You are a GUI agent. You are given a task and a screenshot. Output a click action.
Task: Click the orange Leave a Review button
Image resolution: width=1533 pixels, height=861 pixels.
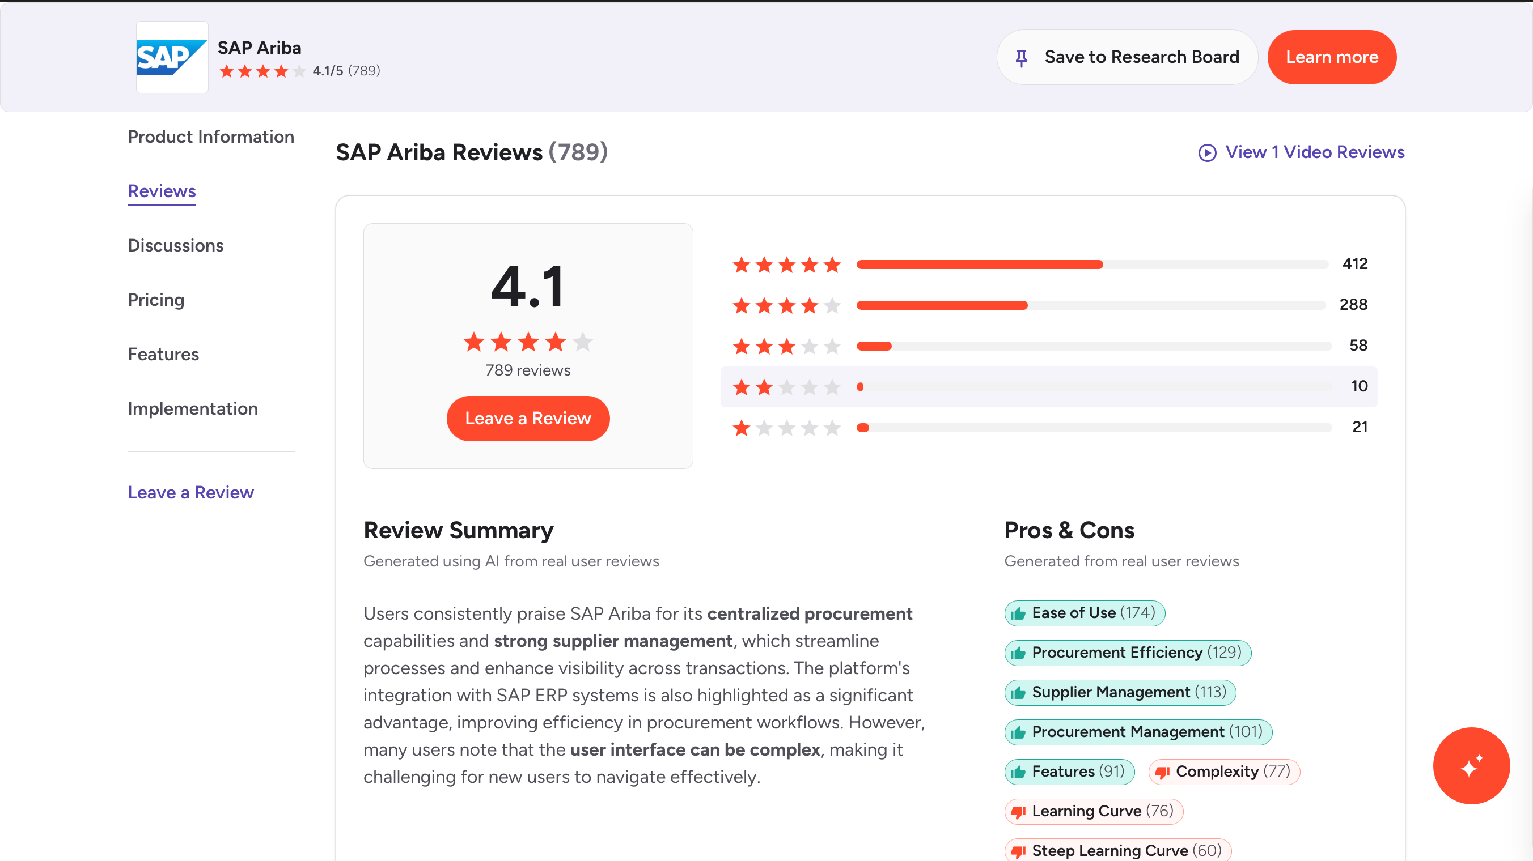click(528, 419)
